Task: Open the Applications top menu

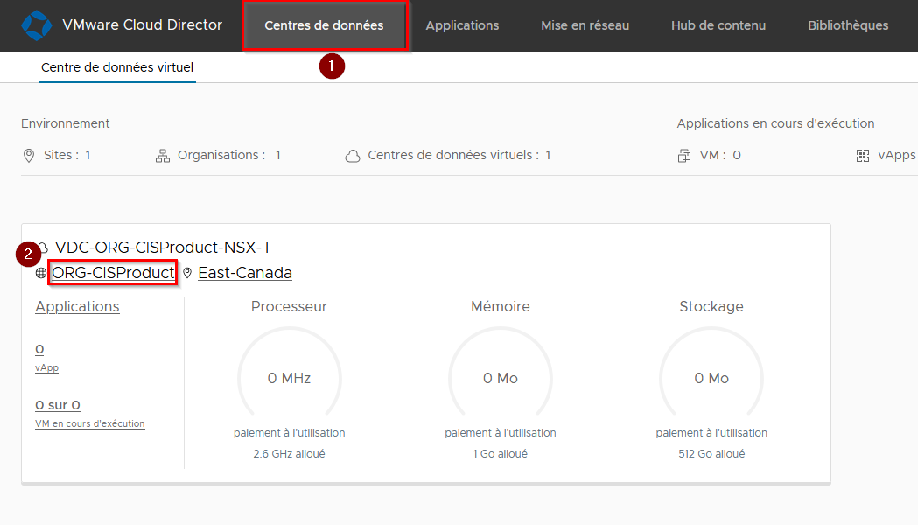Action: (462, 25)
